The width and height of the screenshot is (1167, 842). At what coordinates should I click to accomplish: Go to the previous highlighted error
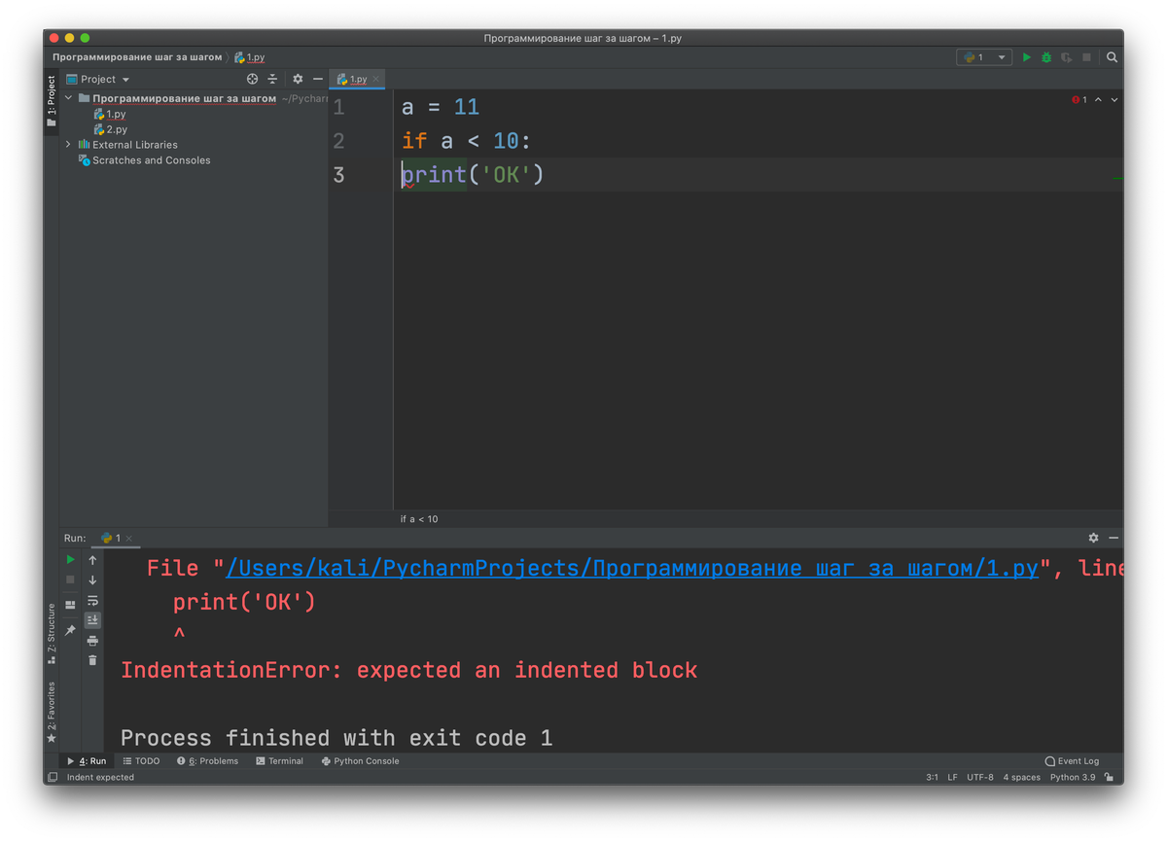tap(1098, 99)
